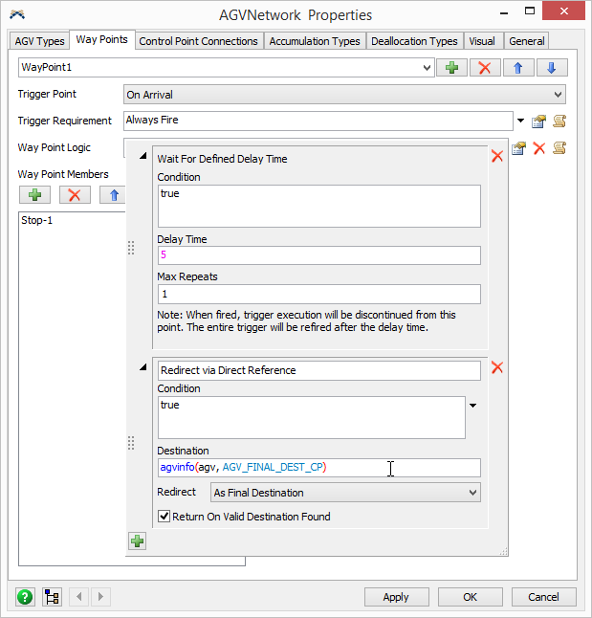Move way point up with blue arrow
592x618 pixels.
click(x=518, y=68)
